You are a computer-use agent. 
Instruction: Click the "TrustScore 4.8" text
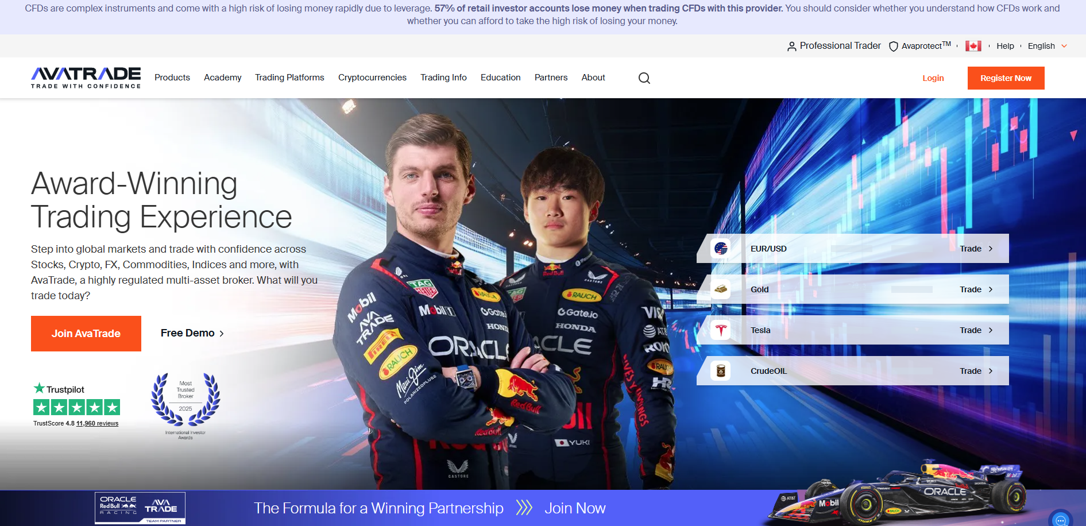[x=54, y=423]
